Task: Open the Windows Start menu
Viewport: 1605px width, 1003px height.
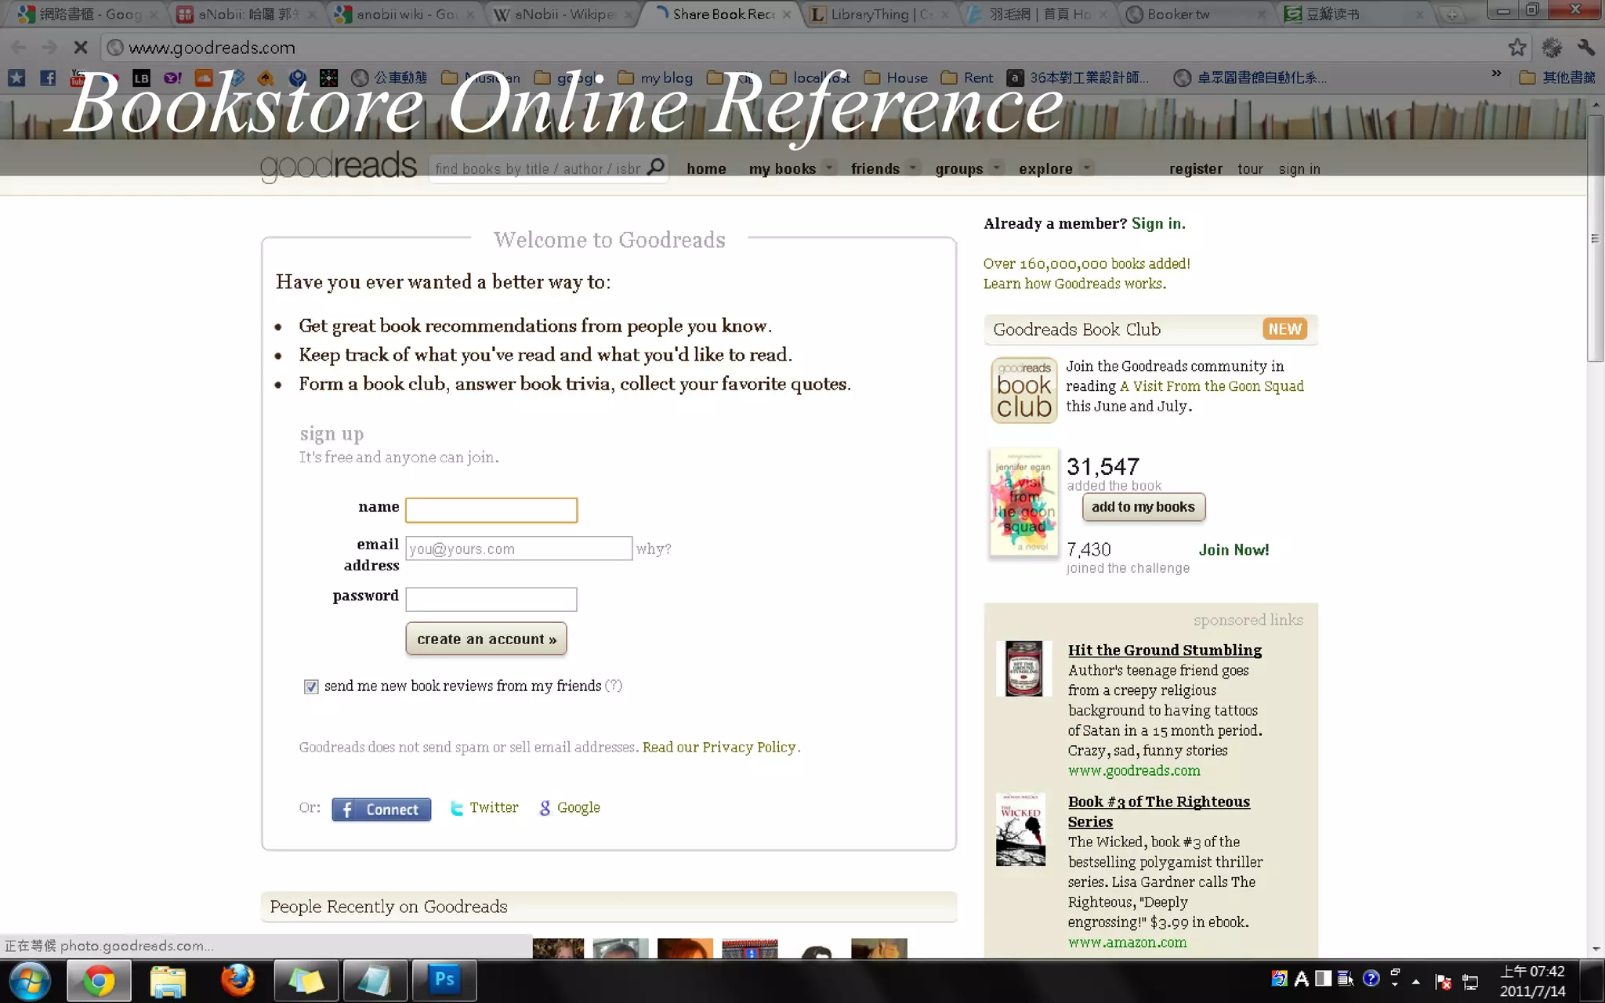Action: pos(30,981)
